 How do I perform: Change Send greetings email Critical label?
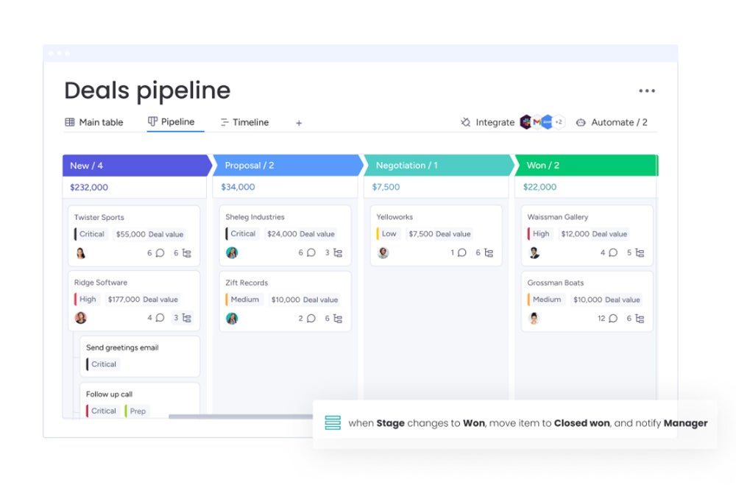(102, 364)
